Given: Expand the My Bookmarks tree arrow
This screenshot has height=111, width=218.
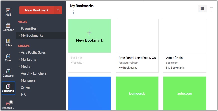Looking at the screenshot, I should [x=19, y=35].
